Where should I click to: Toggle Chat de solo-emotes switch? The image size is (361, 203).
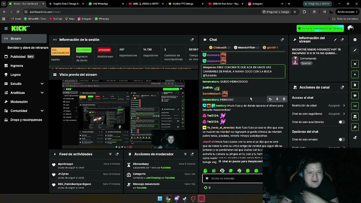[x=341, y=140]
